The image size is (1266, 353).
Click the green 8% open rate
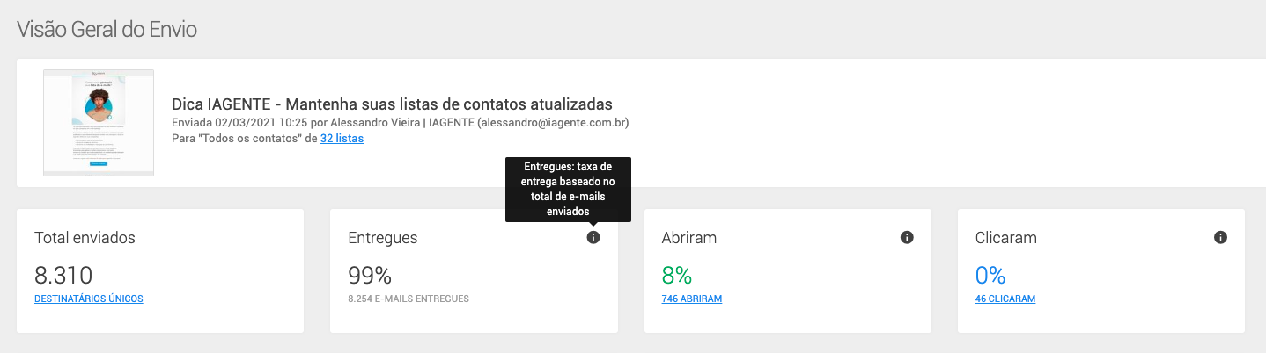679,275
